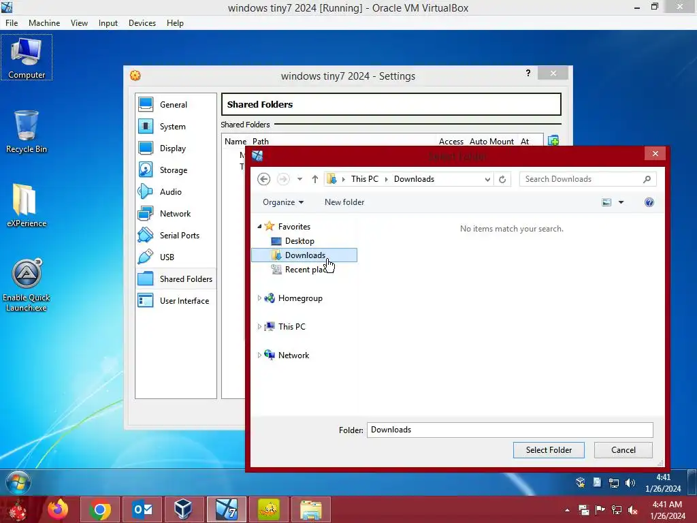The width and height of the screenshot is (697, 523).
Task: Click the Search Downloads field
Action: (587, 179)
